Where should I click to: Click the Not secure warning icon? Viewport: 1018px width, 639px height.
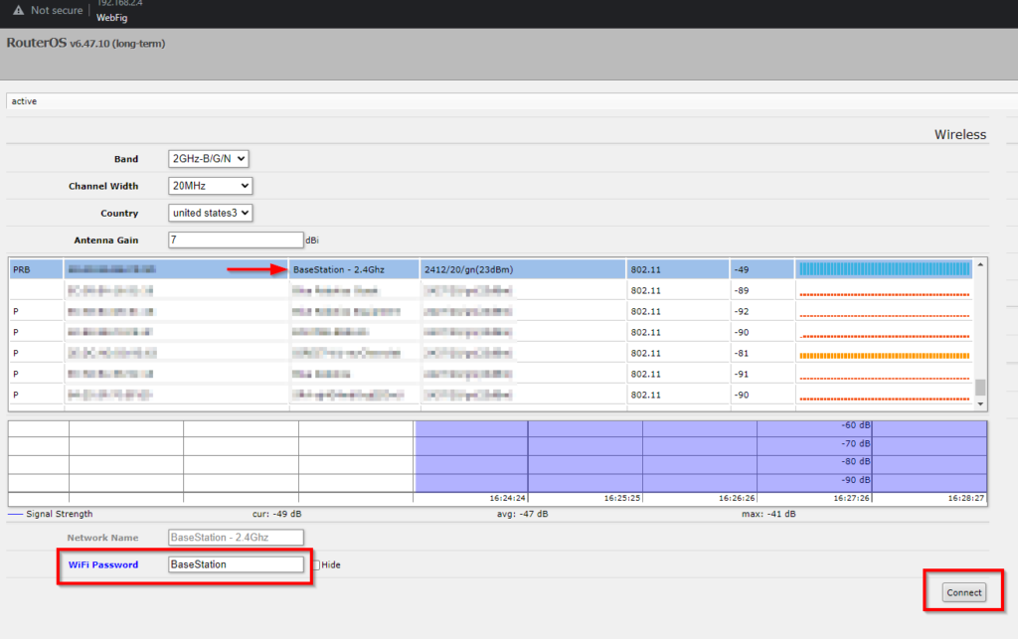[18, 10]
